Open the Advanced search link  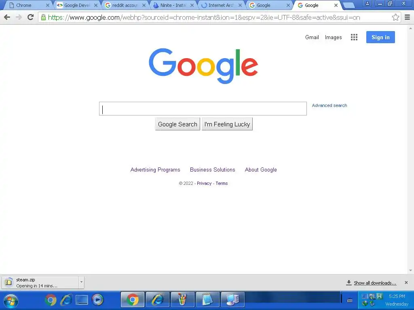click(x=330, y=105)
